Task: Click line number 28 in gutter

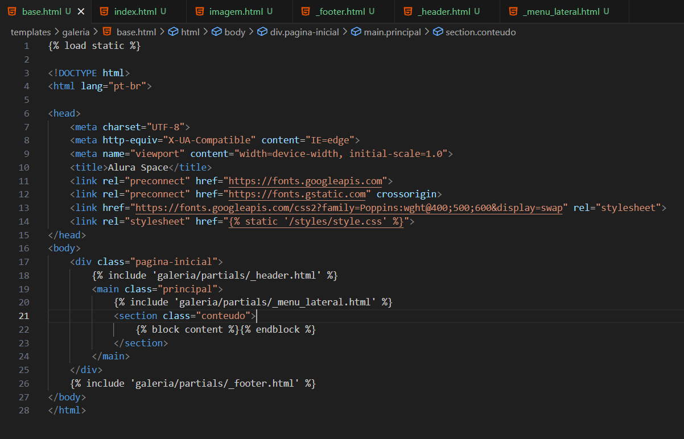Action: pyautogui.click(x=24, y=411)
